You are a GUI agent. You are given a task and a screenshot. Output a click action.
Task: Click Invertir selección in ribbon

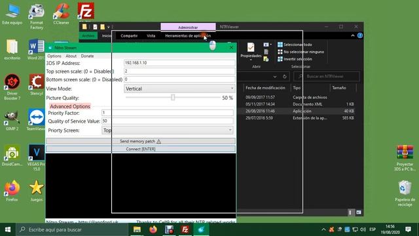point(295,59)
